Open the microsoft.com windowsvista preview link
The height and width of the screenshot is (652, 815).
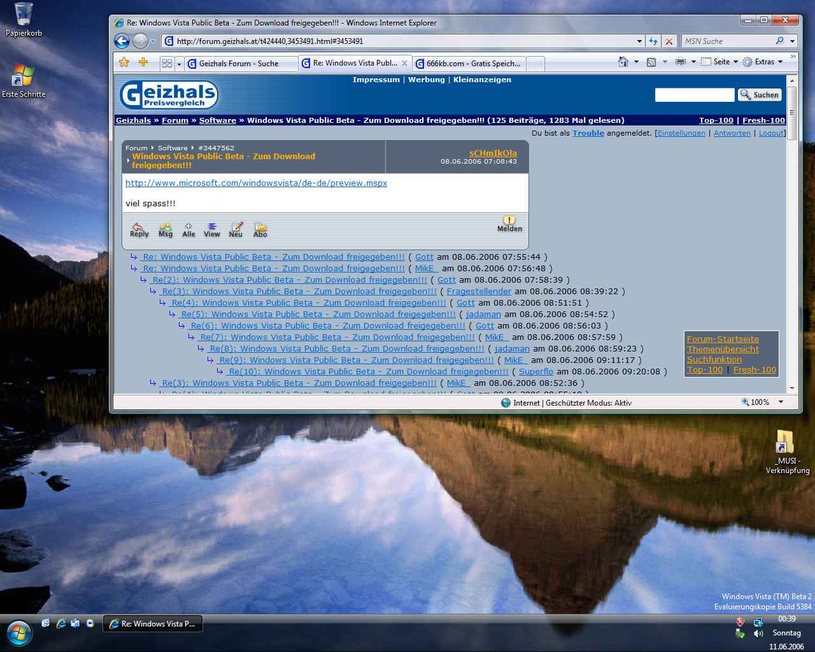pyautogui.click(x=256, y=183)
